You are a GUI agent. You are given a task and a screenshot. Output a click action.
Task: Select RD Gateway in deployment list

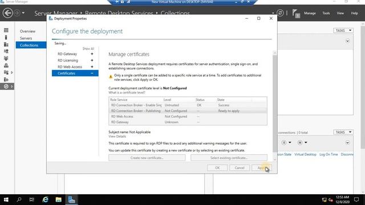tap(67, 54)
